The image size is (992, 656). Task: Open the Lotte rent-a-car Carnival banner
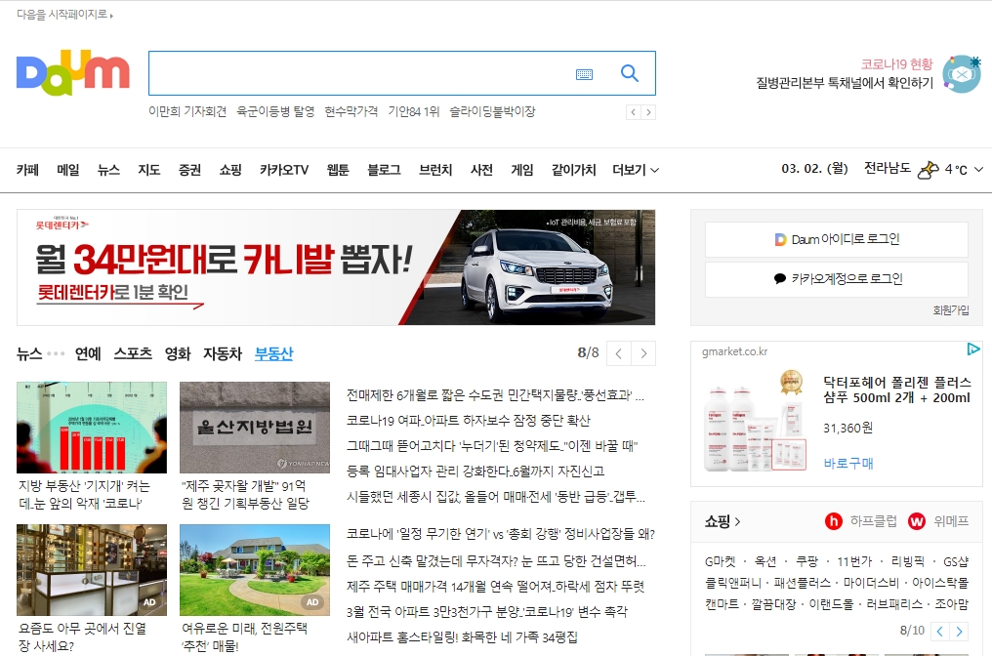coord(336,267)
